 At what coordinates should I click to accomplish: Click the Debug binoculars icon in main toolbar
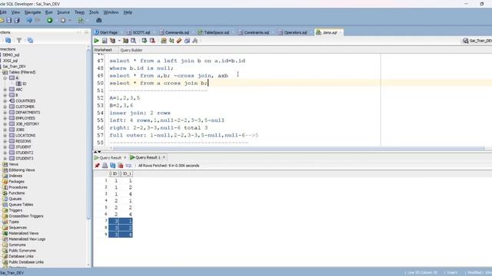coord(99,21)
